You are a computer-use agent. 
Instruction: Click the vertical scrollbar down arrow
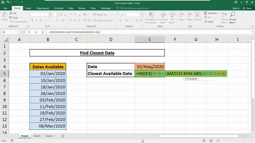pyautogui.click(x=253, y=132)
